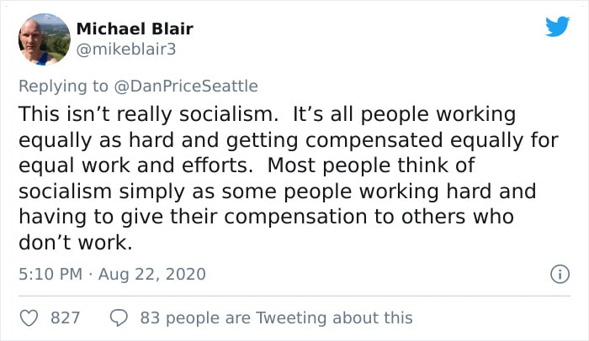Open the 5:10 PM timestamp
The image size is (589, 341).
click(x=50, y=274)
